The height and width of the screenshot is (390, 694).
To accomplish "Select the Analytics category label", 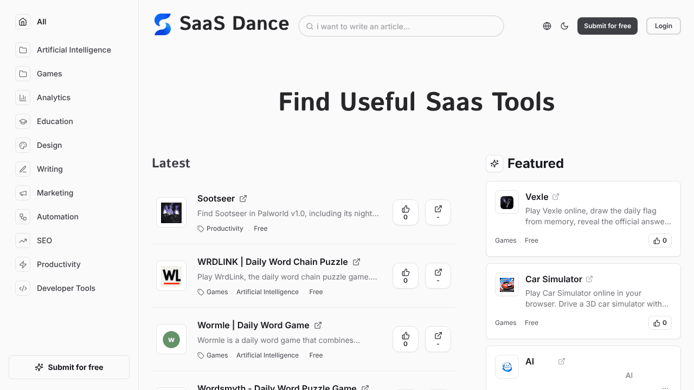I will point(54,97).
